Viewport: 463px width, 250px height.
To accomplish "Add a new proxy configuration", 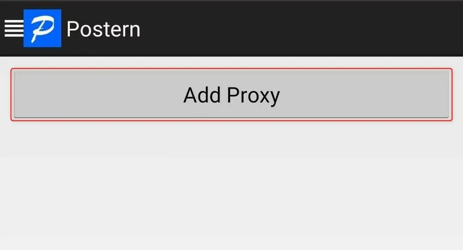I will pyautogui.click(x=231, y=95).
